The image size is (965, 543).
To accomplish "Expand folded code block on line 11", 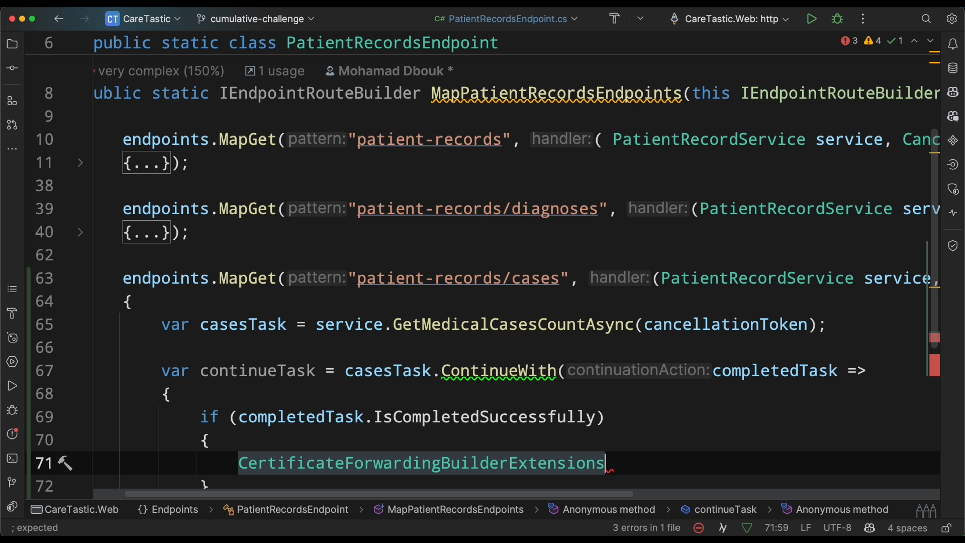I will (x=80, y=163).
